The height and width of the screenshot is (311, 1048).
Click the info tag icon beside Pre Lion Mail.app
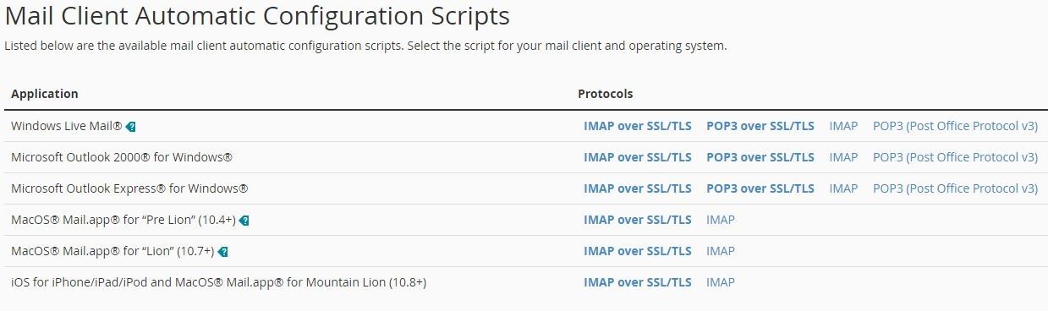click(244, 221)
